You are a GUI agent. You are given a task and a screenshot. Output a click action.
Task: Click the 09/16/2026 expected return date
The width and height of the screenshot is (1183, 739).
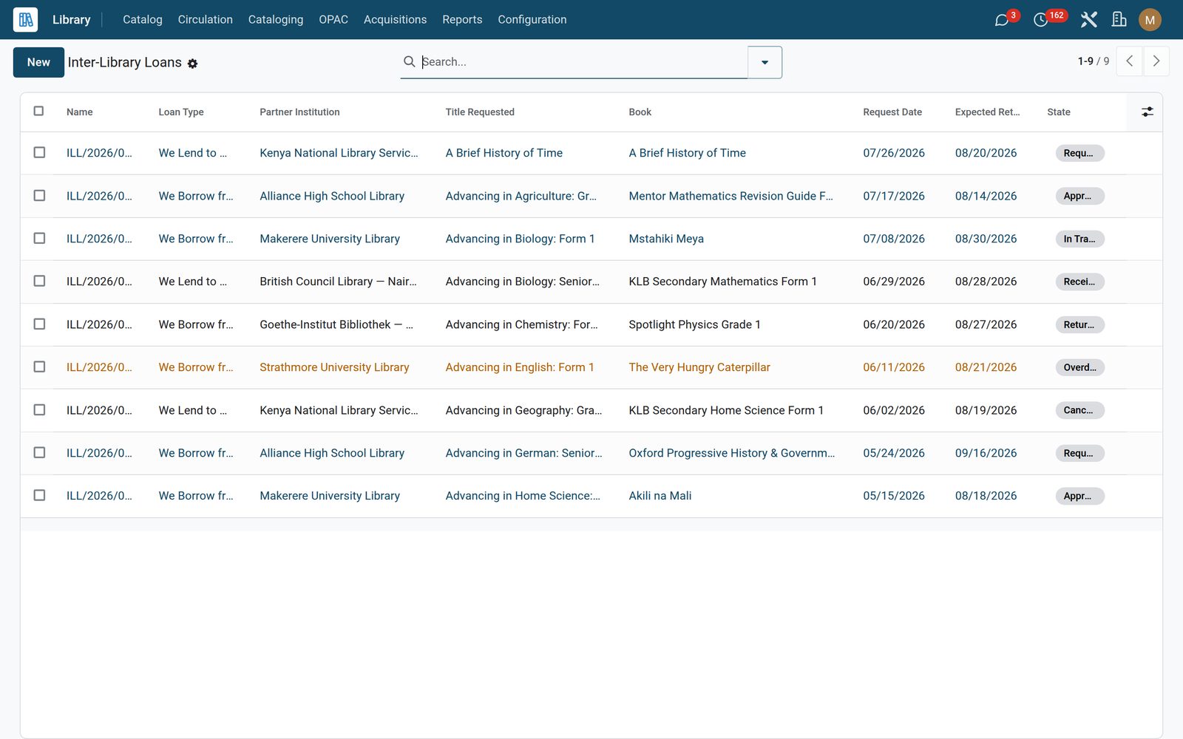pyautogui.click(x=986, y=453)
